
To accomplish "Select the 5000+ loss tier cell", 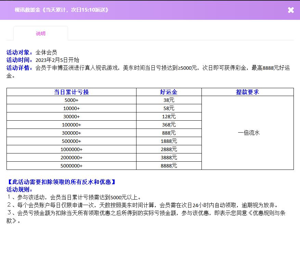I will pyautogui.click(x=71, y=100).
